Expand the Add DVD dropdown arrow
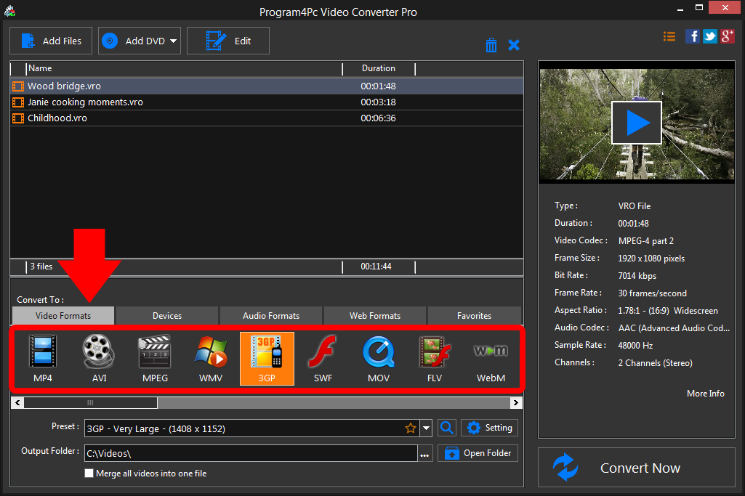 (174, 41)
